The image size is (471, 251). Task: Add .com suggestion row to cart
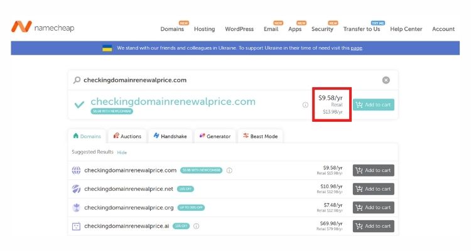click(374, 170)
